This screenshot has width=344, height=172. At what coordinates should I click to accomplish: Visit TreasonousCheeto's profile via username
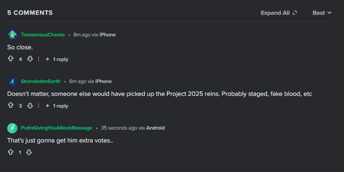[43, 35]
